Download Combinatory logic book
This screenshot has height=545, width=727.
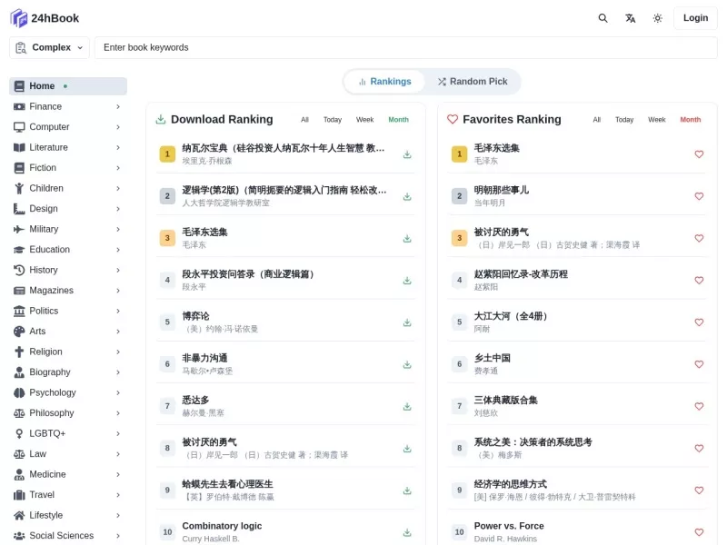click(x=407, y=532)
